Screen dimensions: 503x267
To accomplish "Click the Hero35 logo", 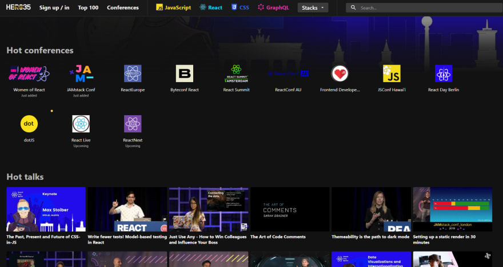I will (18, 7).
